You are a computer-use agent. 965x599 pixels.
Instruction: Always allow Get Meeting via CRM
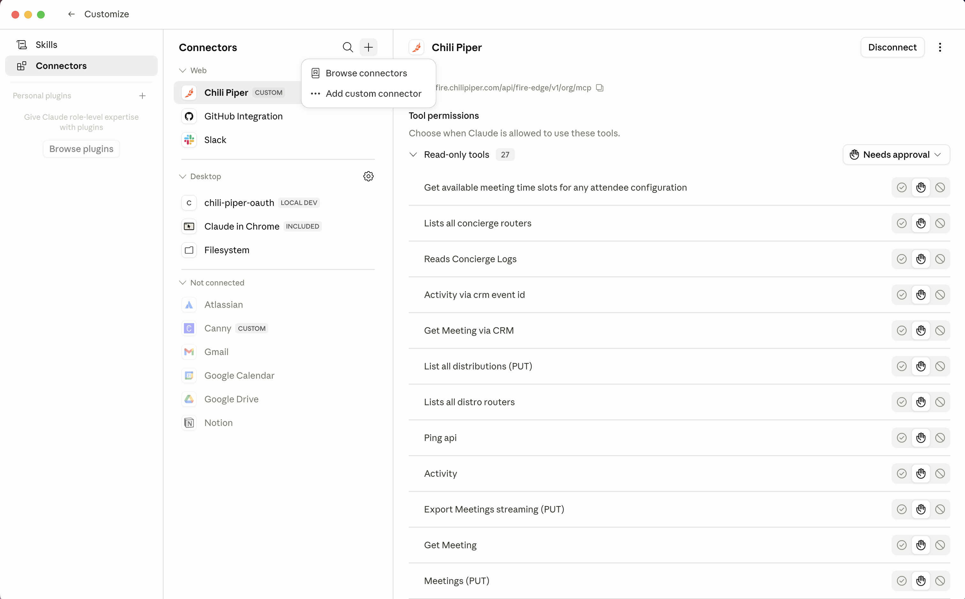click(x=902, y=330)
